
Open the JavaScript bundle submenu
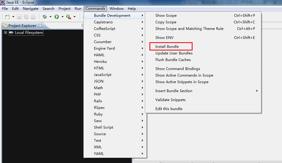[115, 74]
